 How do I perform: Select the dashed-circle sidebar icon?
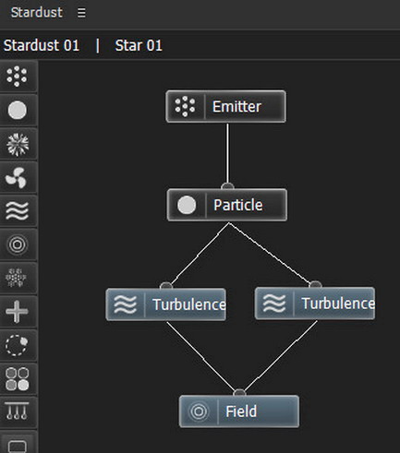[x=18, y=345]
